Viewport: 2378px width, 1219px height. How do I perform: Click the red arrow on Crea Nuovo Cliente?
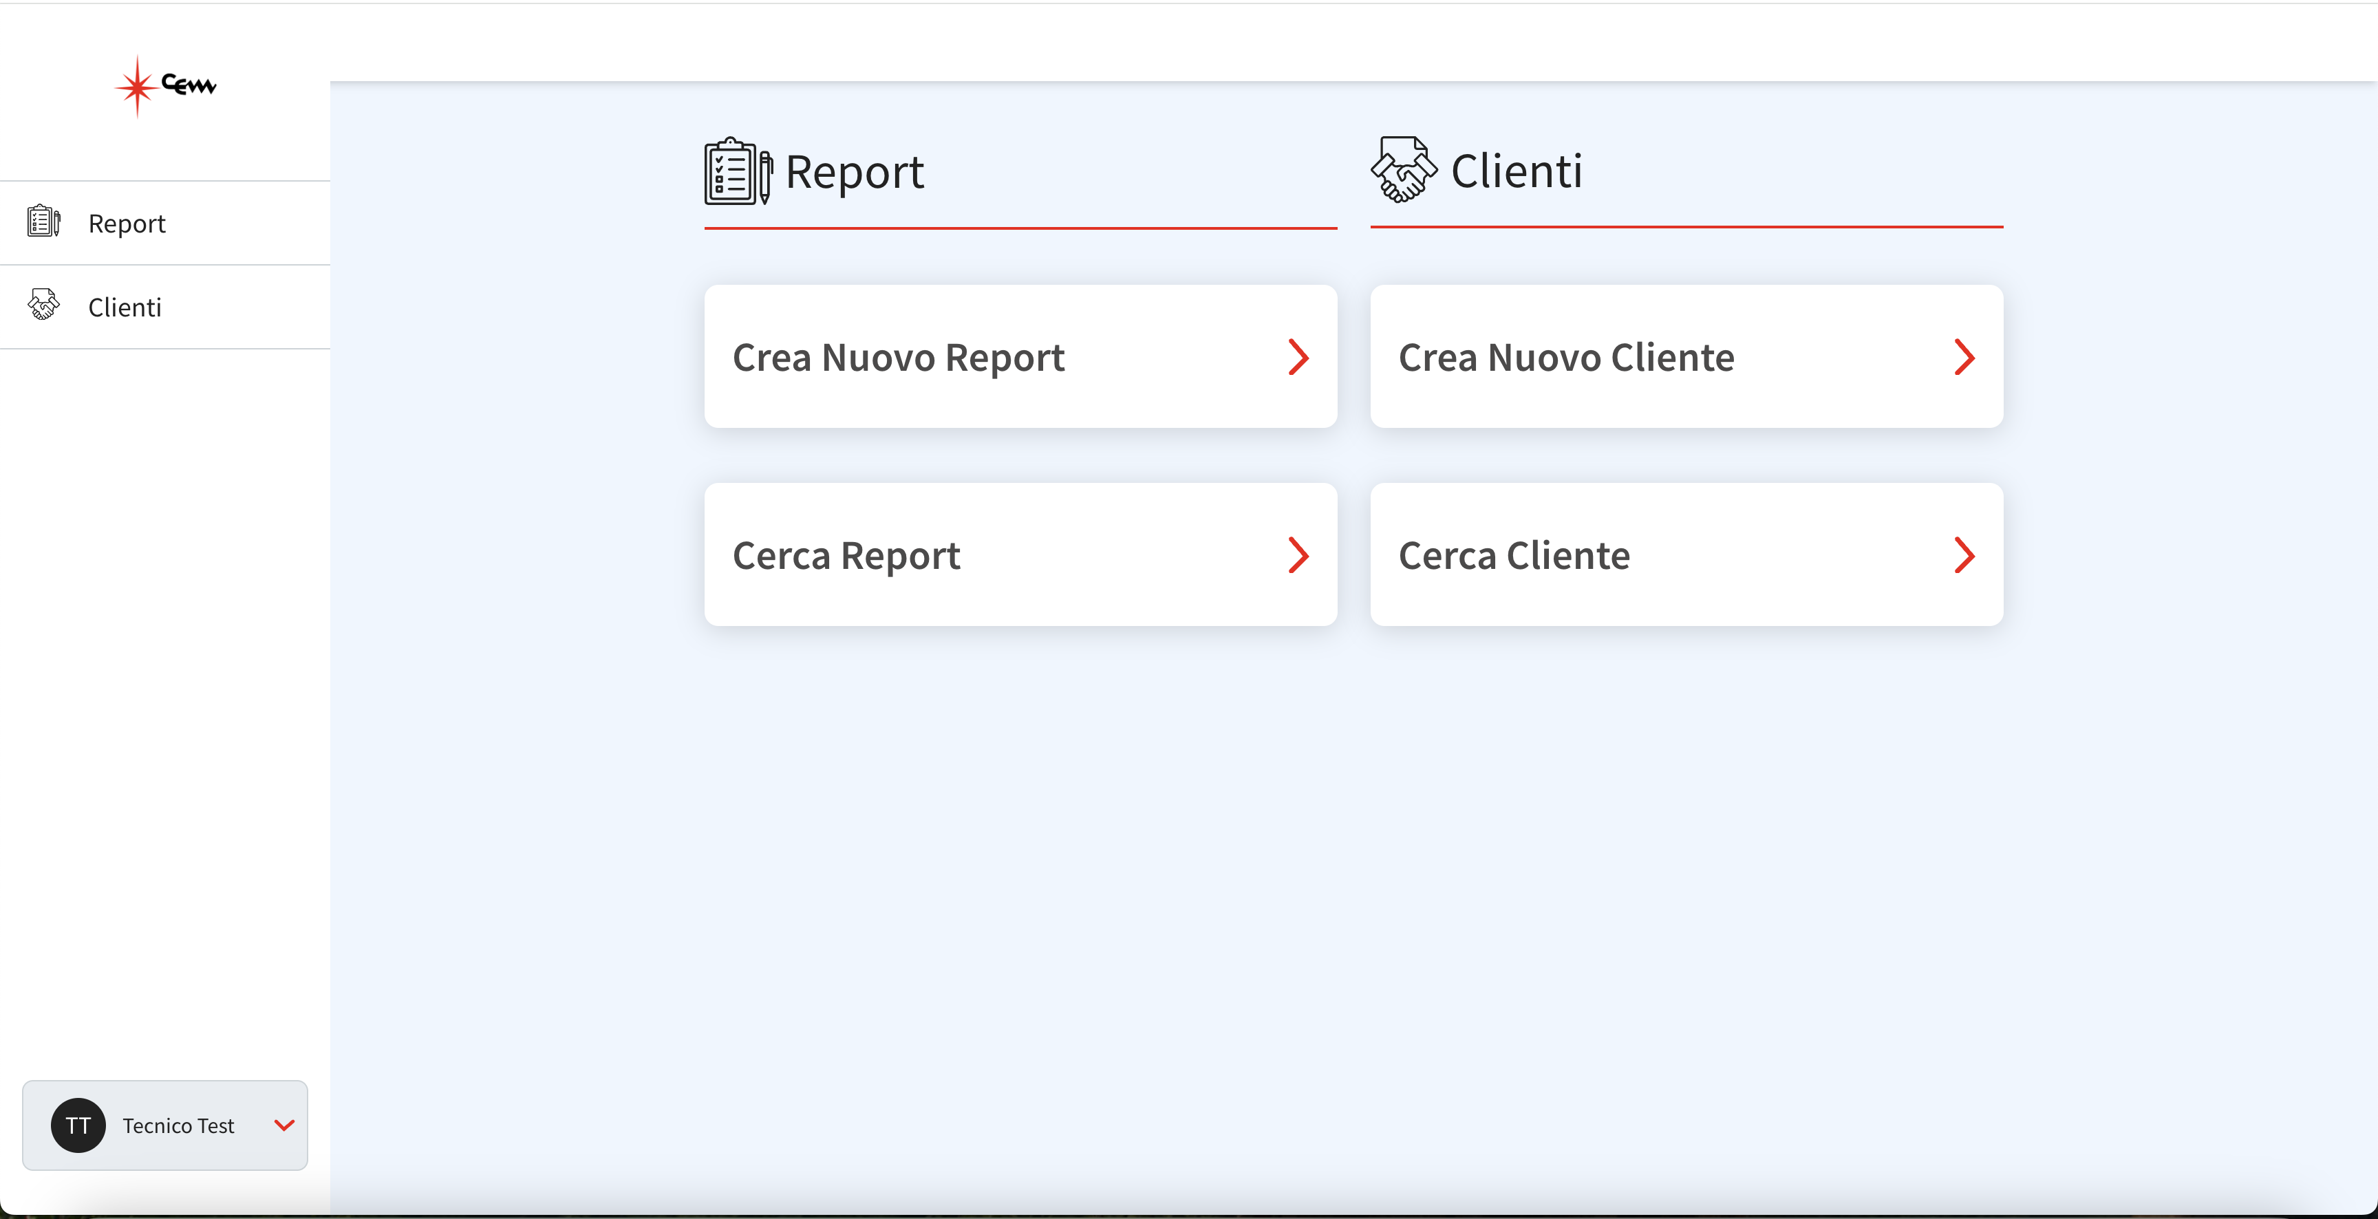pos(1964,357)
